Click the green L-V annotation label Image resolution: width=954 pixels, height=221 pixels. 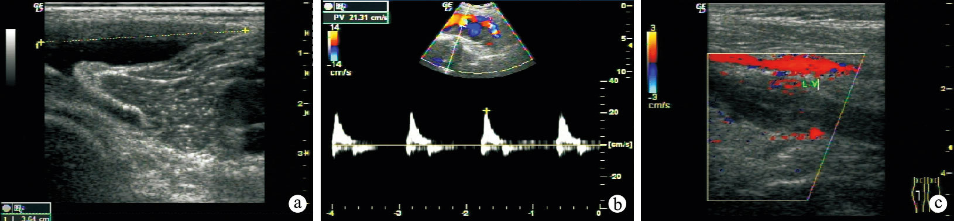[810, 85]
